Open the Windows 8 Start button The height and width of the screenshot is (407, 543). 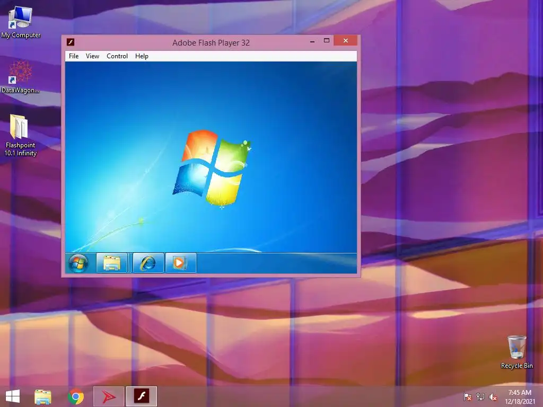(13, 396)
